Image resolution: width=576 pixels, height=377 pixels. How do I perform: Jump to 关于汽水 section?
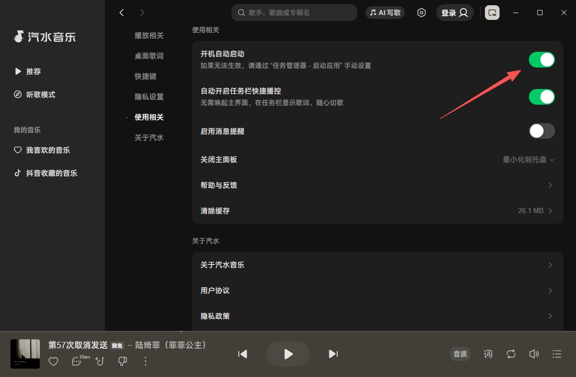click(149, 137)
